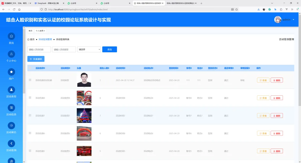The width and height of the screenshot is (301, 163).
Task: Click the green G extension icon
Action: point(270,9)
